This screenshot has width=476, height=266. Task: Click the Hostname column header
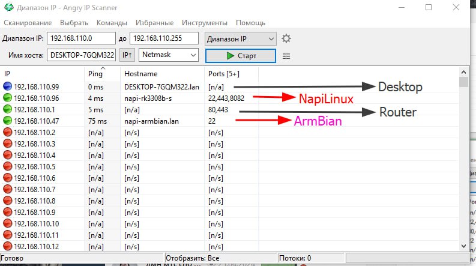140,74
